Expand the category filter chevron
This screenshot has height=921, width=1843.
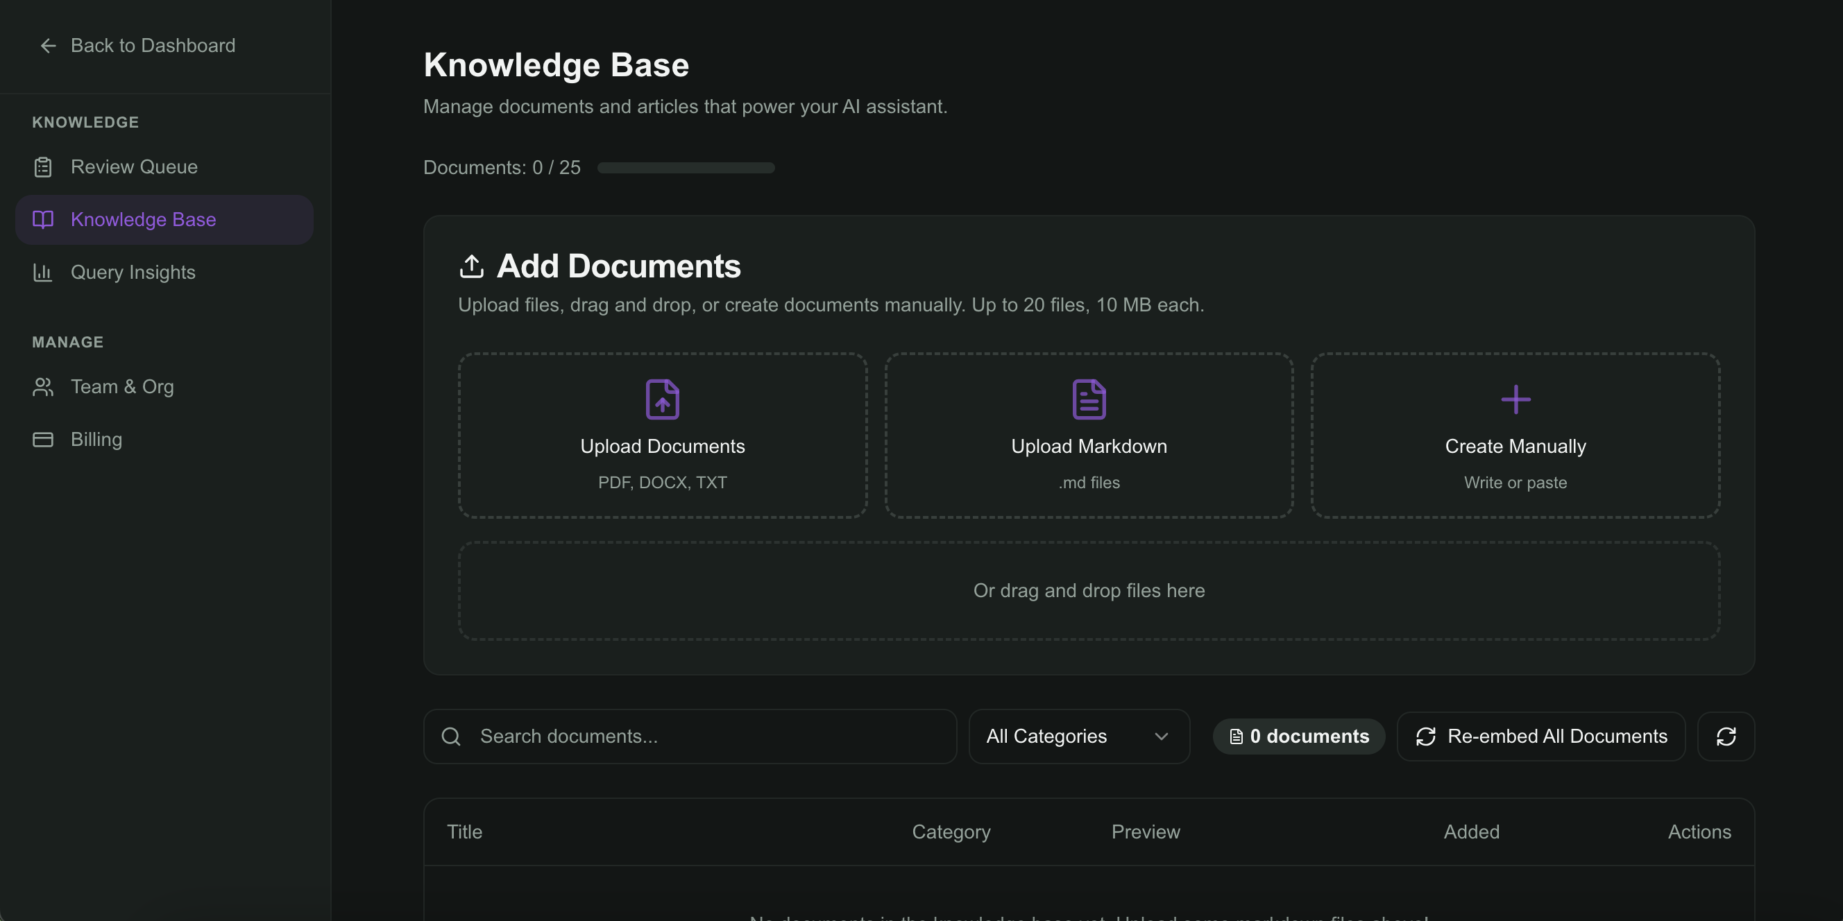coord(1160,736)
